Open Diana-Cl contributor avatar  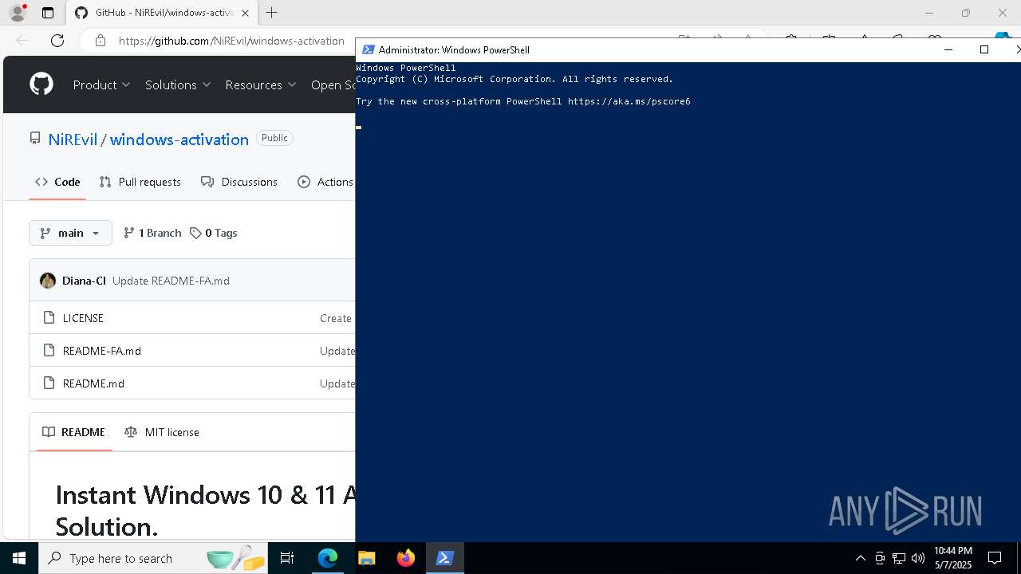[x=48, y=281]
